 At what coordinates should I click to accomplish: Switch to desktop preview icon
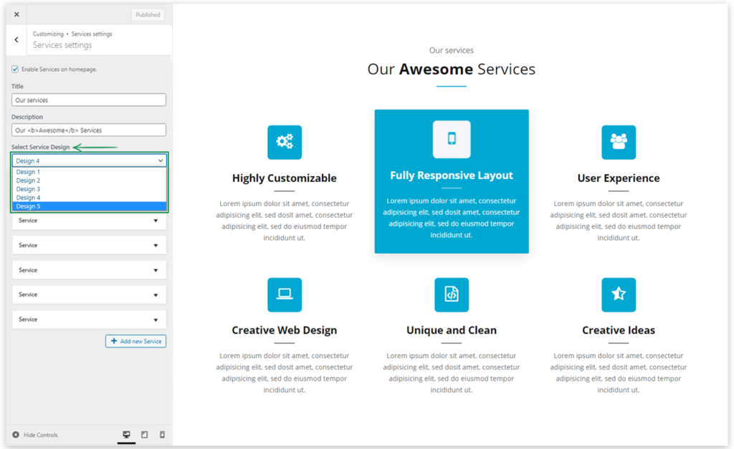[126, 435]
